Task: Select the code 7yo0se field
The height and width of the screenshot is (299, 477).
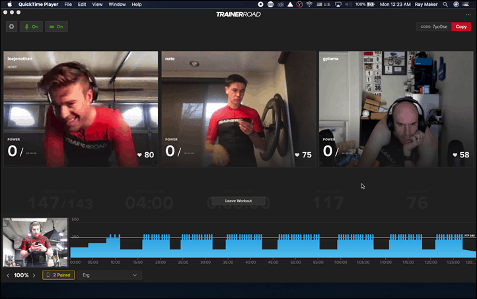Action: click(434, 26)
